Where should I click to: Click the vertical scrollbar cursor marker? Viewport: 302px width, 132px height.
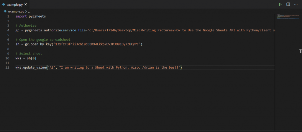(x=301, y=51)
